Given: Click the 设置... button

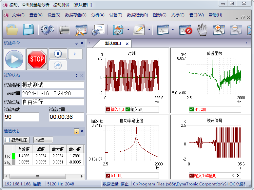Looking at the screenshot, I should point(43,140).
